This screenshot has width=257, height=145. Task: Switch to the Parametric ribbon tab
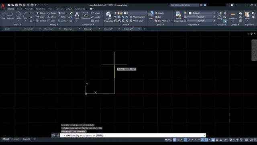(x=40, y=9)
